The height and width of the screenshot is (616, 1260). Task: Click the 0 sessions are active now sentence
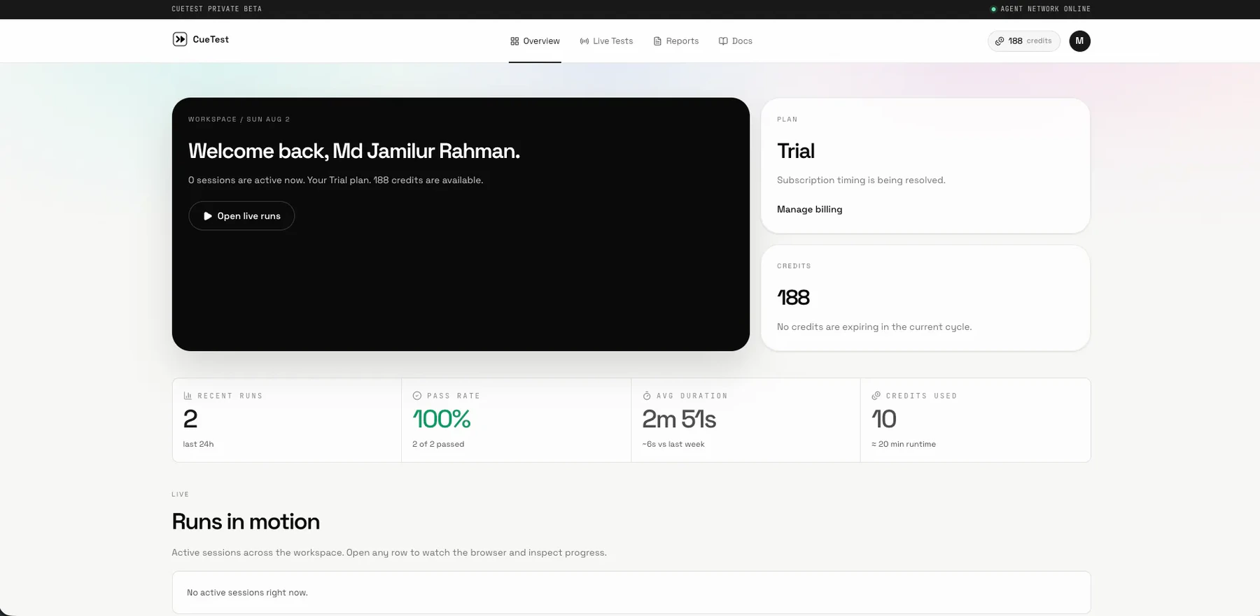pos(335,180)
